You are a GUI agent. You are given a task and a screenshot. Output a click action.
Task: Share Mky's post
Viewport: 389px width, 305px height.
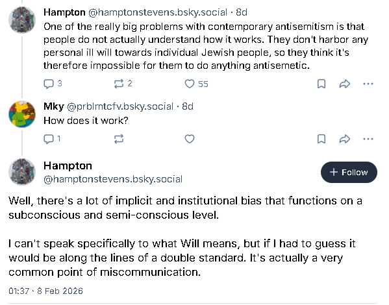tap(345, 139)
